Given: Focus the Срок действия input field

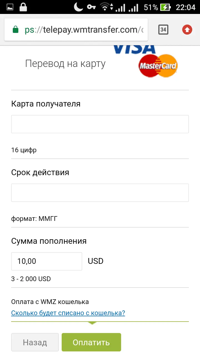Looking at the screenshot, I should coord(100,193).
